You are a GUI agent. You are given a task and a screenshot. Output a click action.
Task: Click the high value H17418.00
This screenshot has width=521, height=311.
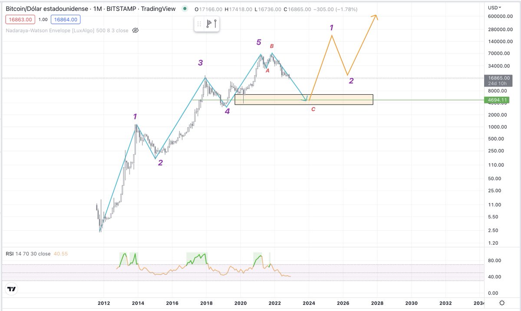coord(238,9)
